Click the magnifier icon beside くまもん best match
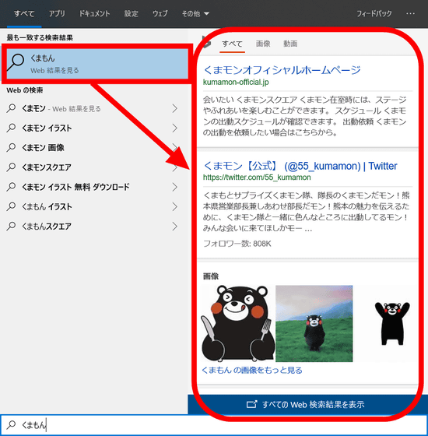The height and width of the screenshot is (436, 428). point(16,62)
